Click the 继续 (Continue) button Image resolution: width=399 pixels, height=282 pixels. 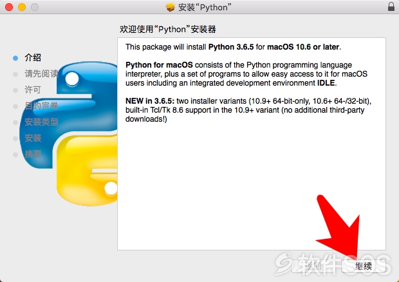pos(364,266)
